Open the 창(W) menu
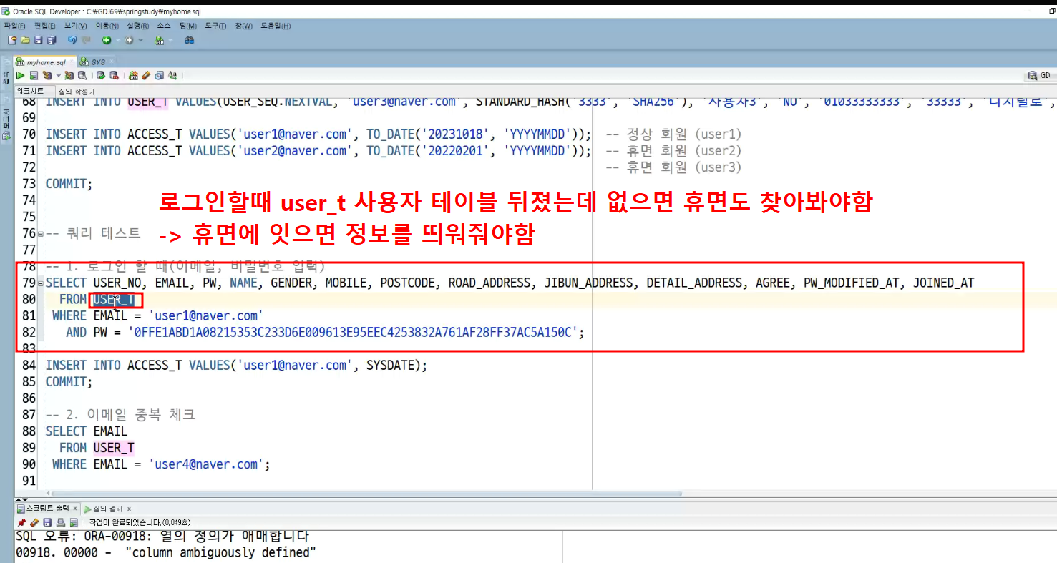 [x=243, y=26]
